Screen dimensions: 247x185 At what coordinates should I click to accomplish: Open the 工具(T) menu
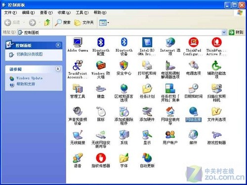point(82,12)
